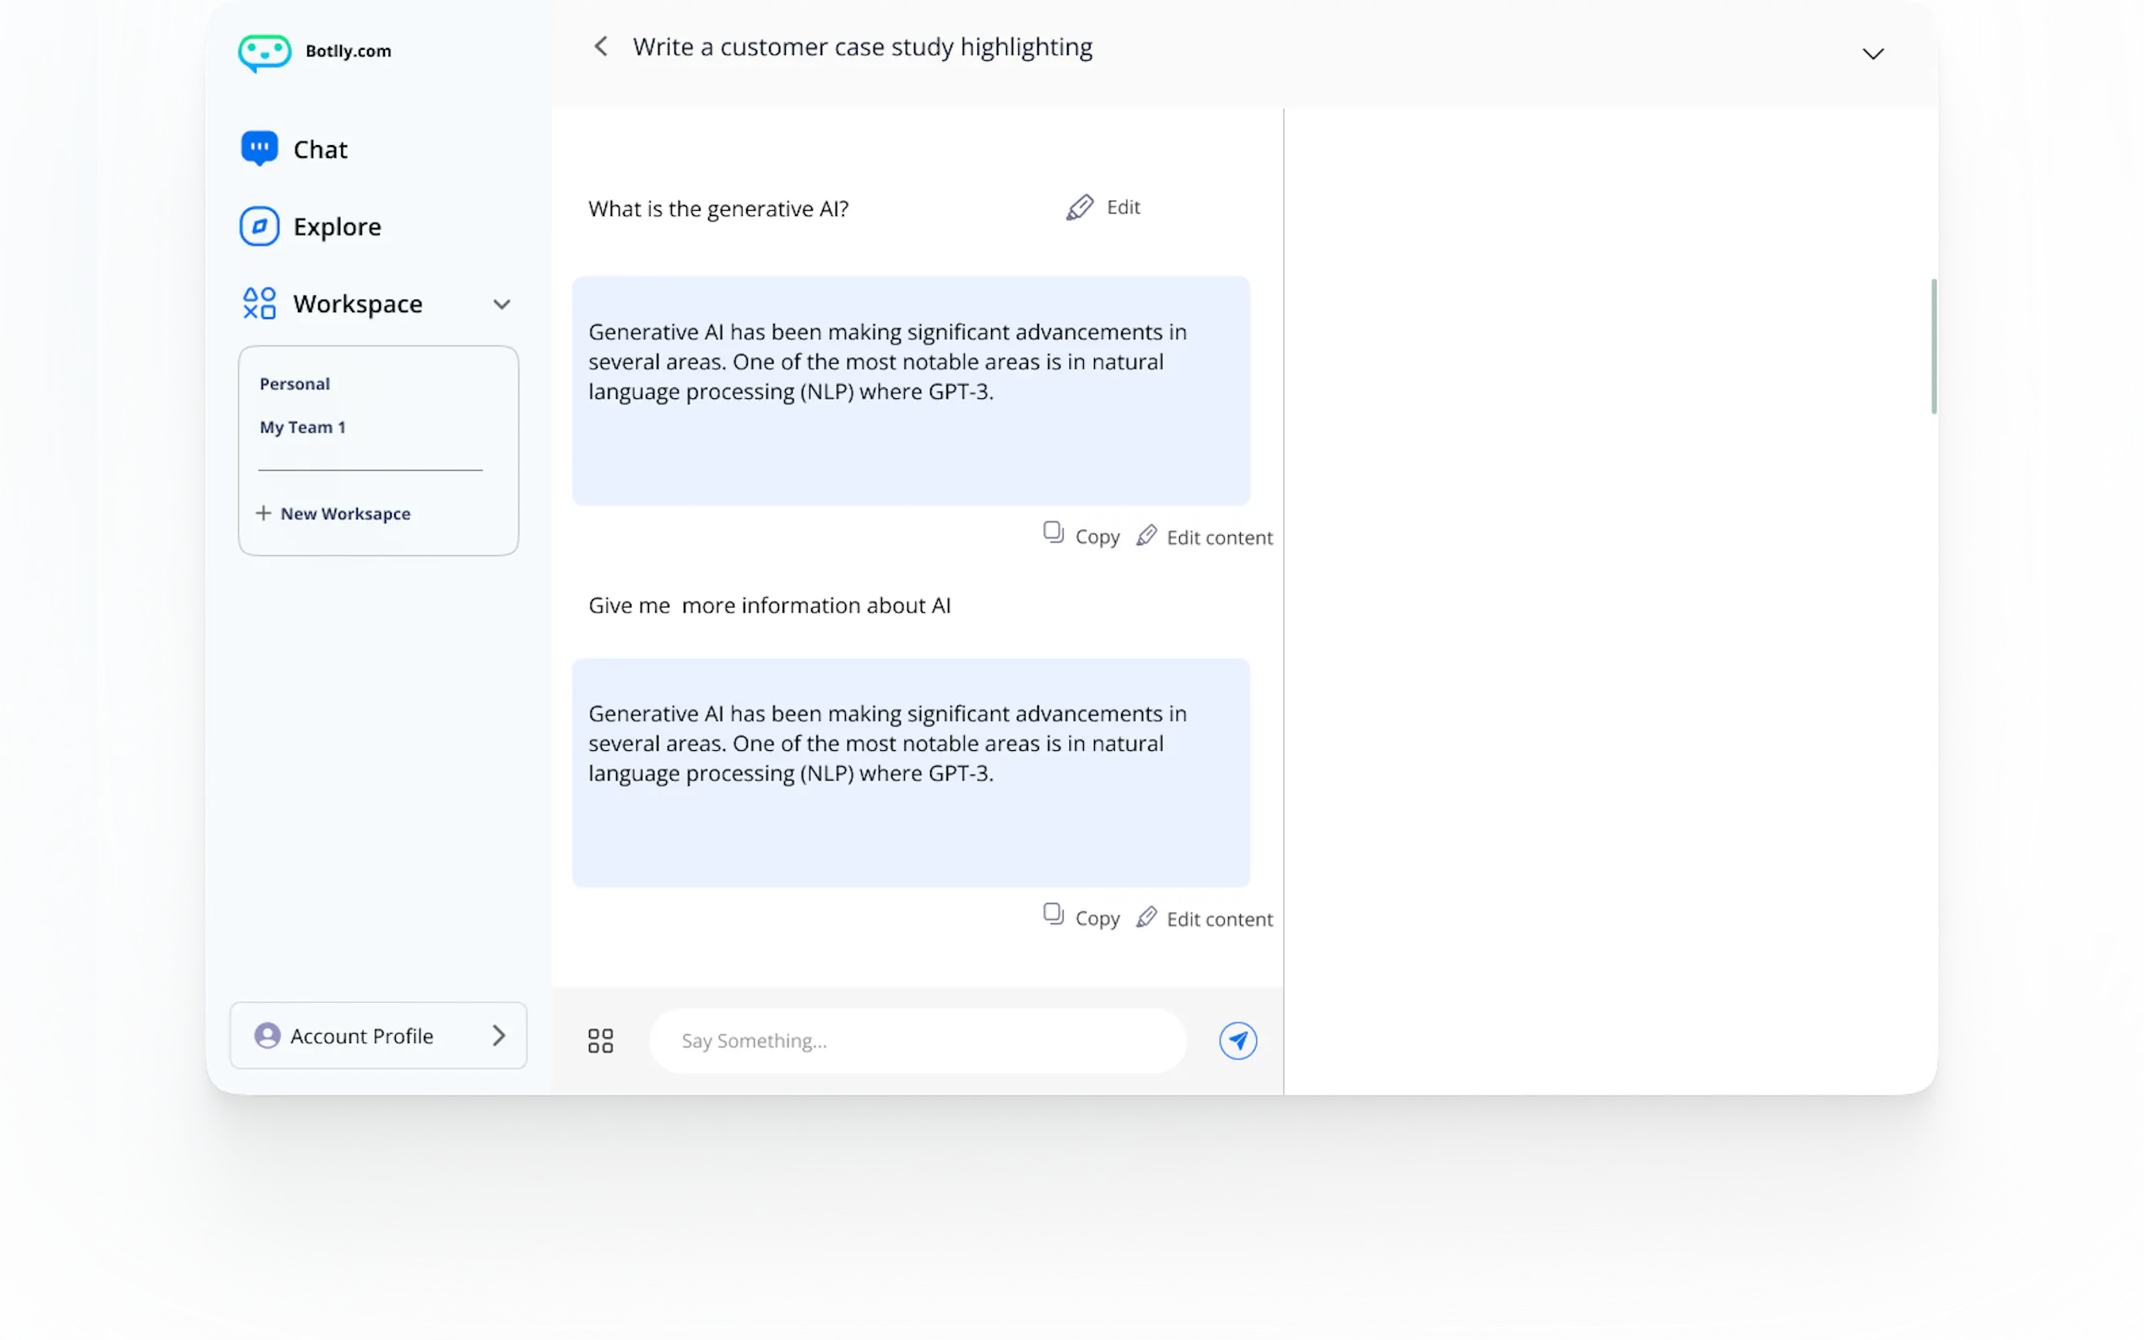The width and height of the screenshot is (2144, 1340).
Task: Collapse the Workspace chevron
Action: tap(501, 304)
